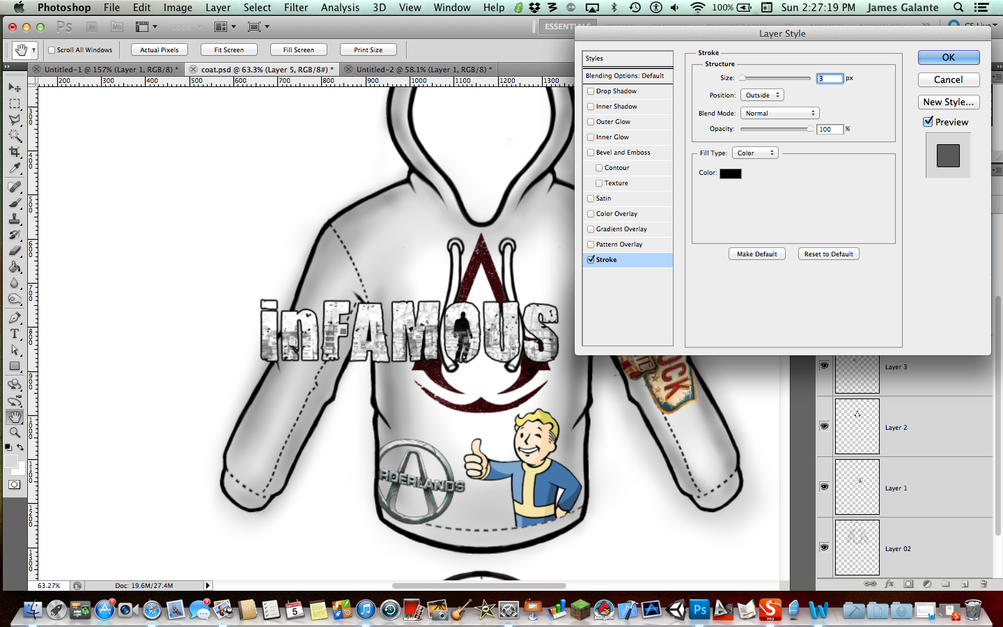This screenshot has height=627, width=1003.
Task: Hide Layer 2 with eye icon
Action: (824, 426)
